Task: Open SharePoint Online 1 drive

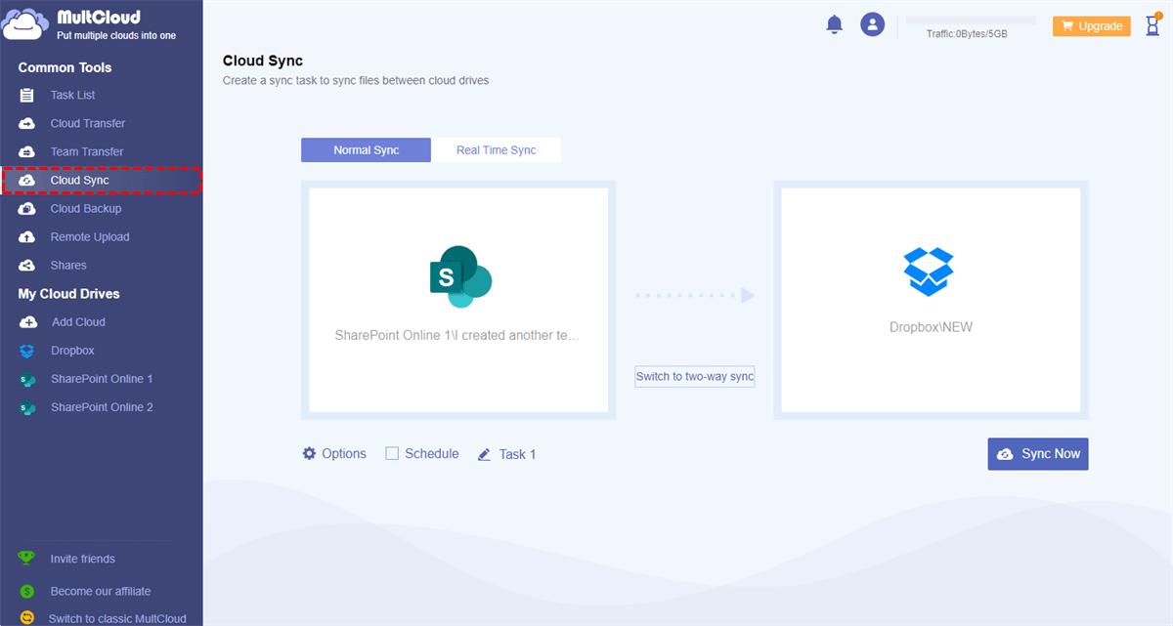Action: tap(102, 379)
